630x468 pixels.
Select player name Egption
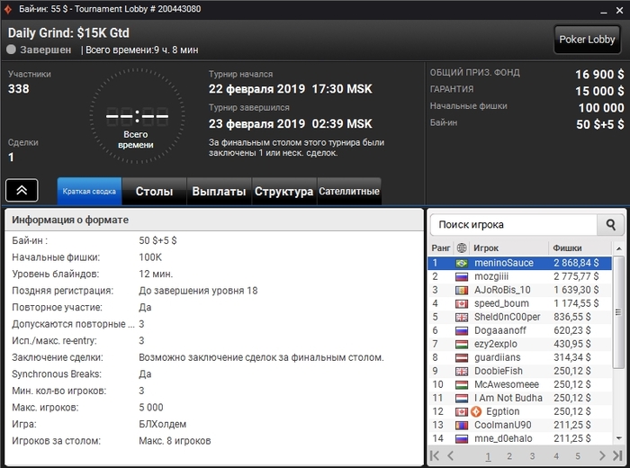pos(502,412)
